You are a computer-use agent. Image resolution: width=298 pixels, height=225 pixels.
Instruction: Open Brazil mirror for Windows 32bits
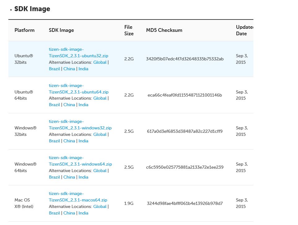tap(54, 141)
